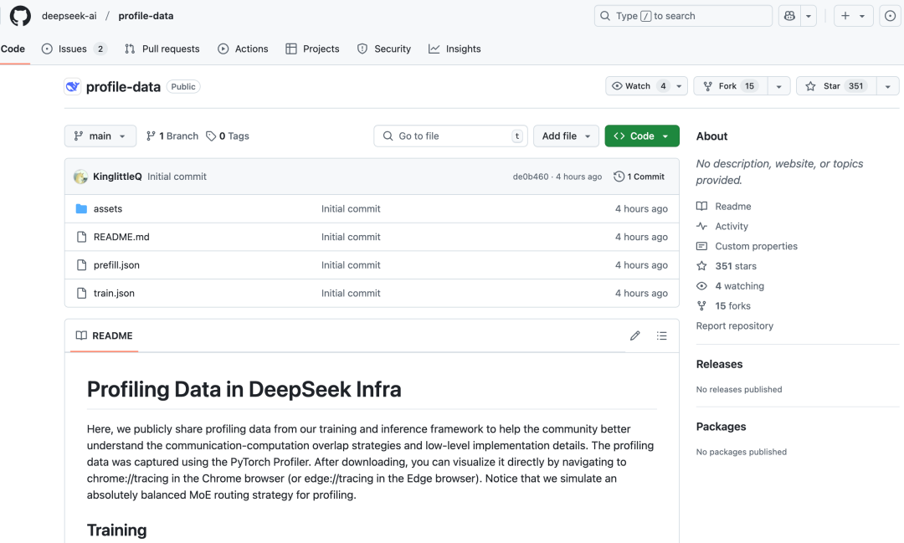Edit README with the pencil icon

point(634,336)
